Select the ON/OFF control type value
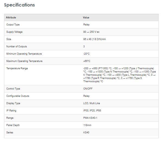The height and width of the screenshot is (142, 166). (x=88, y=89)
